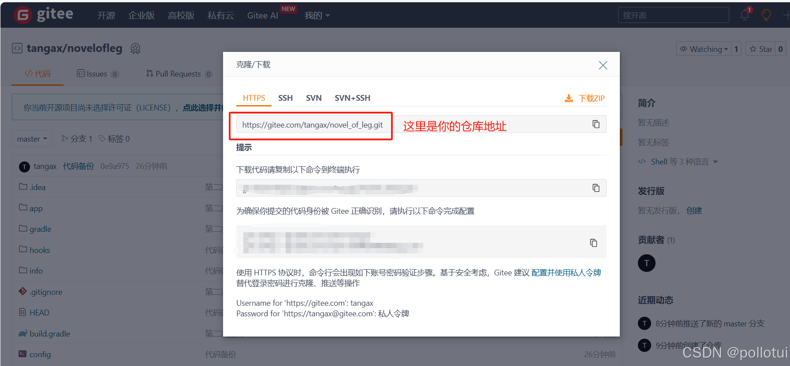The height and width of the screenshot is (366, 790).
Task: Click the watchers count 1
Action: coord(736,49)
